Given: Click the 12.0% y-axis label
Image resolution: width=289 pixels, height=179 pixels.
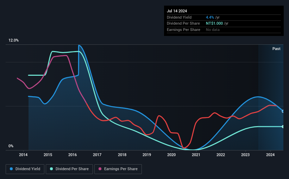Looking at the screenshot, I should [x=13, y=41].
